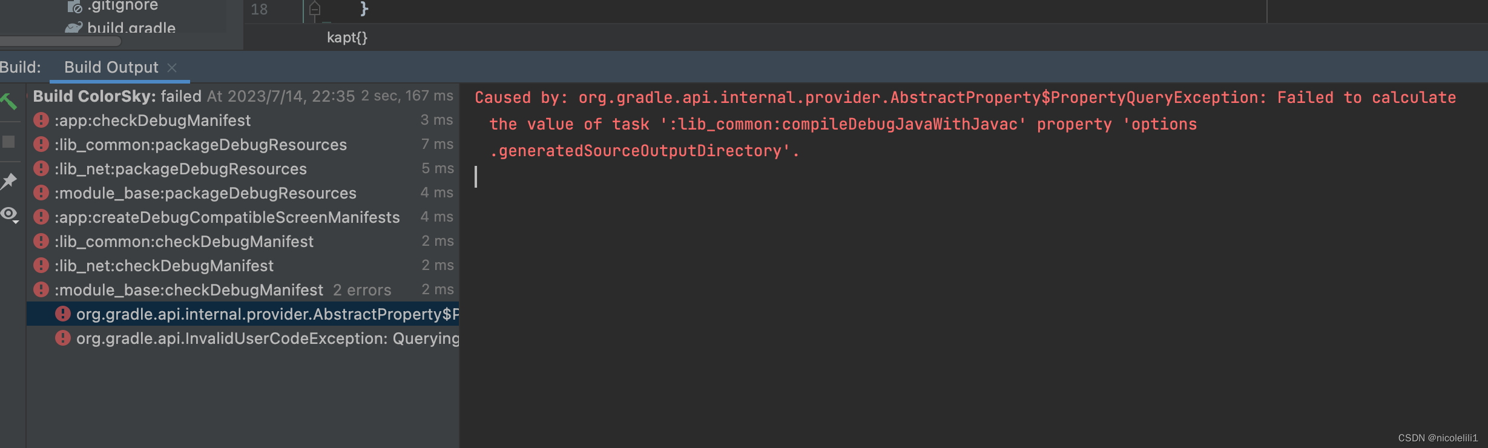Open the dropdown arrow under the eye icon
Image resolution: width=1488 pixels, height=448 pixels.
click(x=17, y=220)
